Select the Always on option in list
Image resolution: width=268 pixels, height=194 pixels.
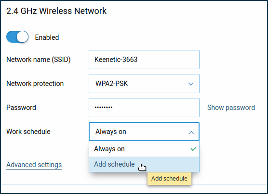click(x=144, y=149)
